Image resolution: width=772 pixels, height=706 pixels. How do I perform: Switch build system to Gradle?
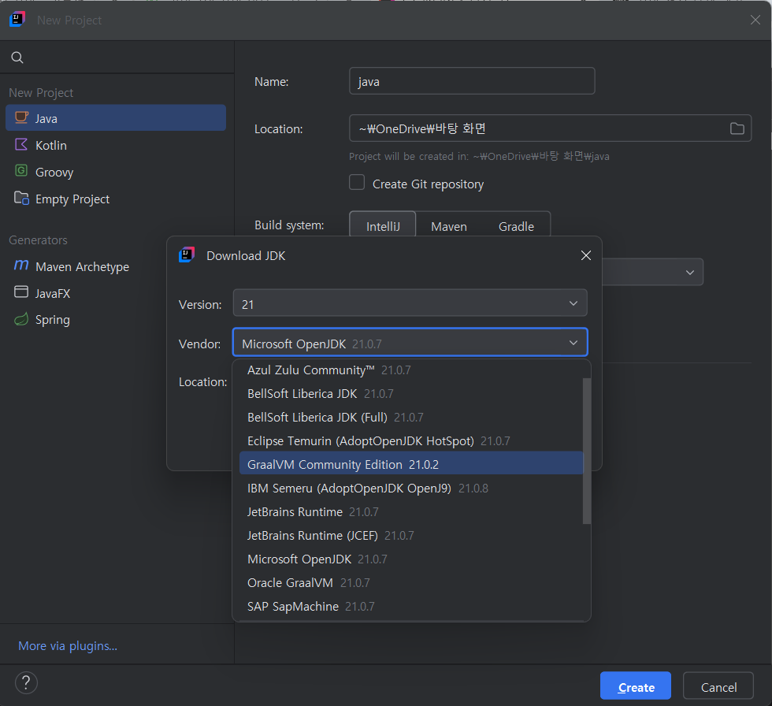point(516,226)
